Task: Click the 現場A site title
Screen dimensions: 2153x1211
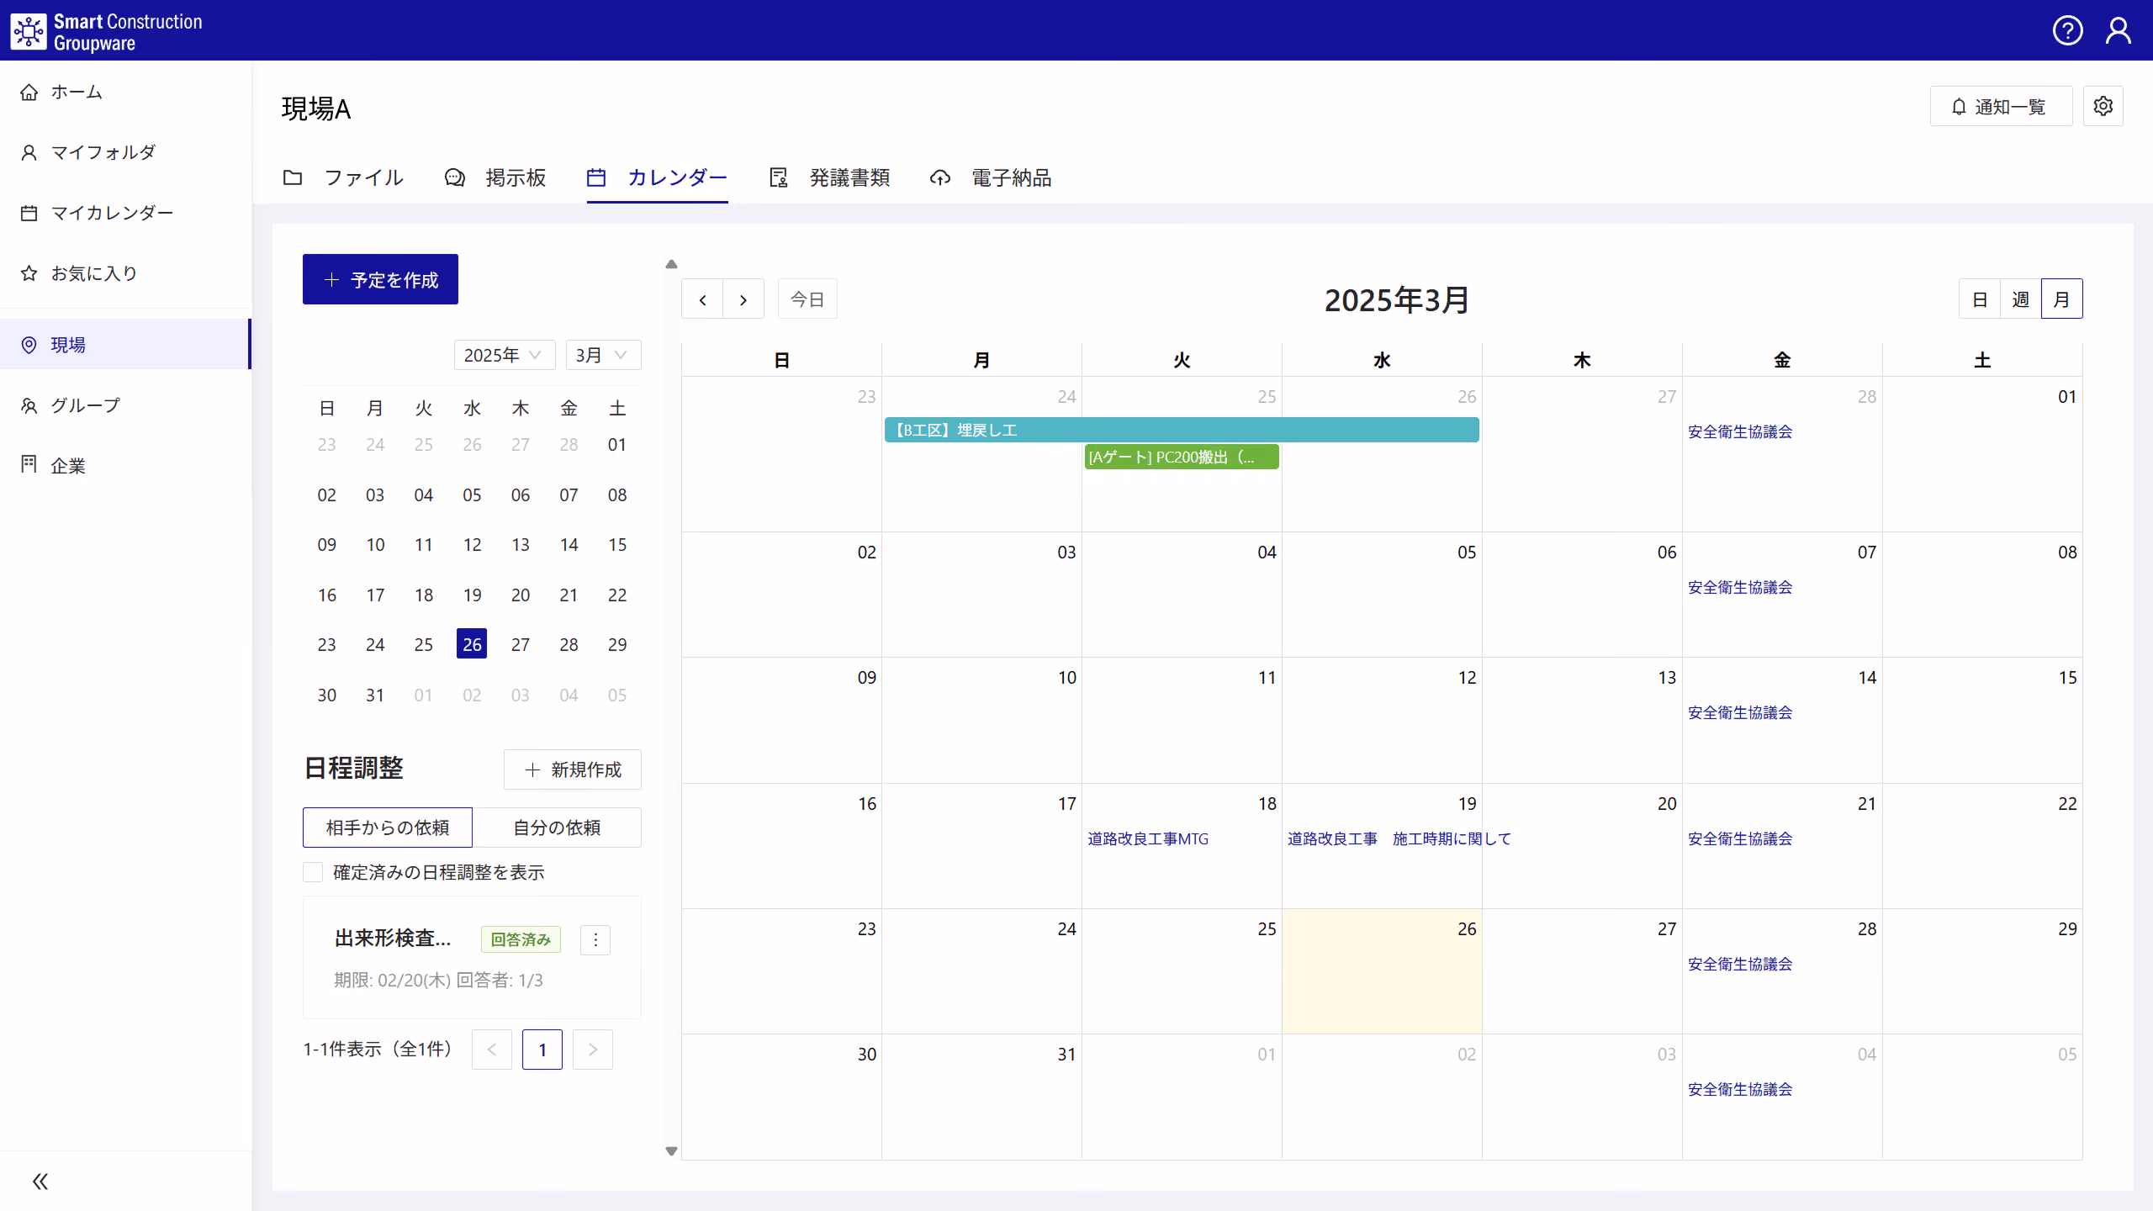Action: [316, 108]
